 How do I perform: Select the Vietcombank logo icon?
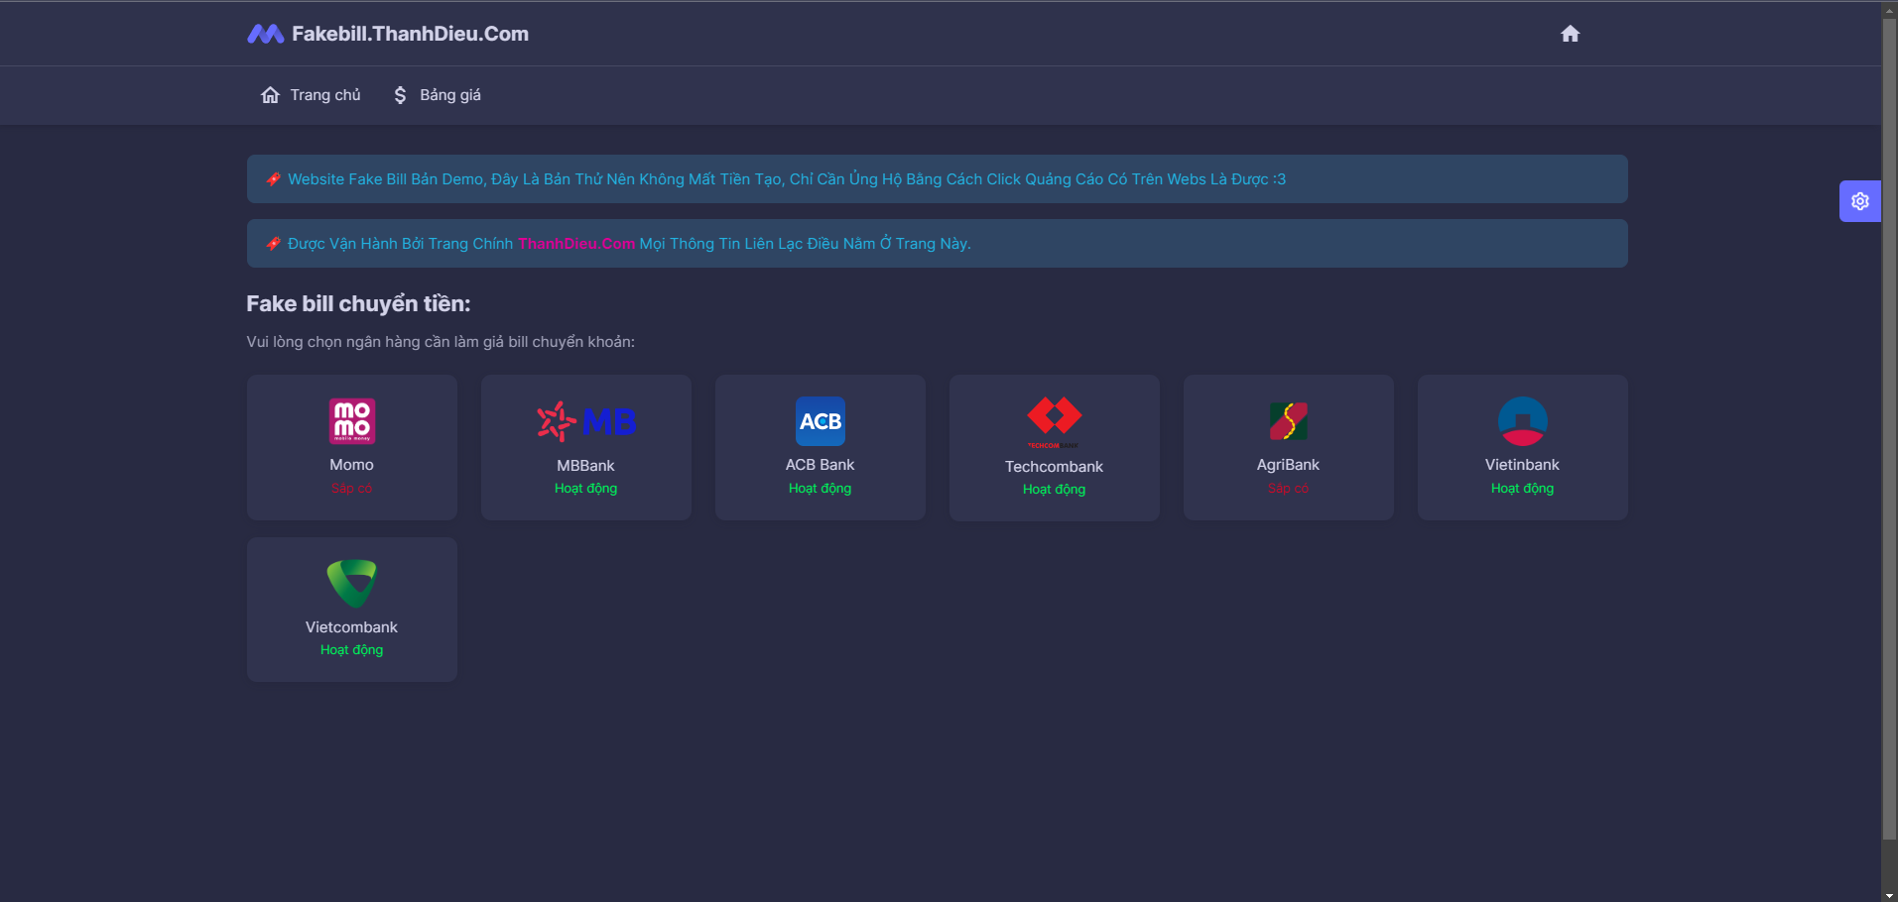coord(352,584)
